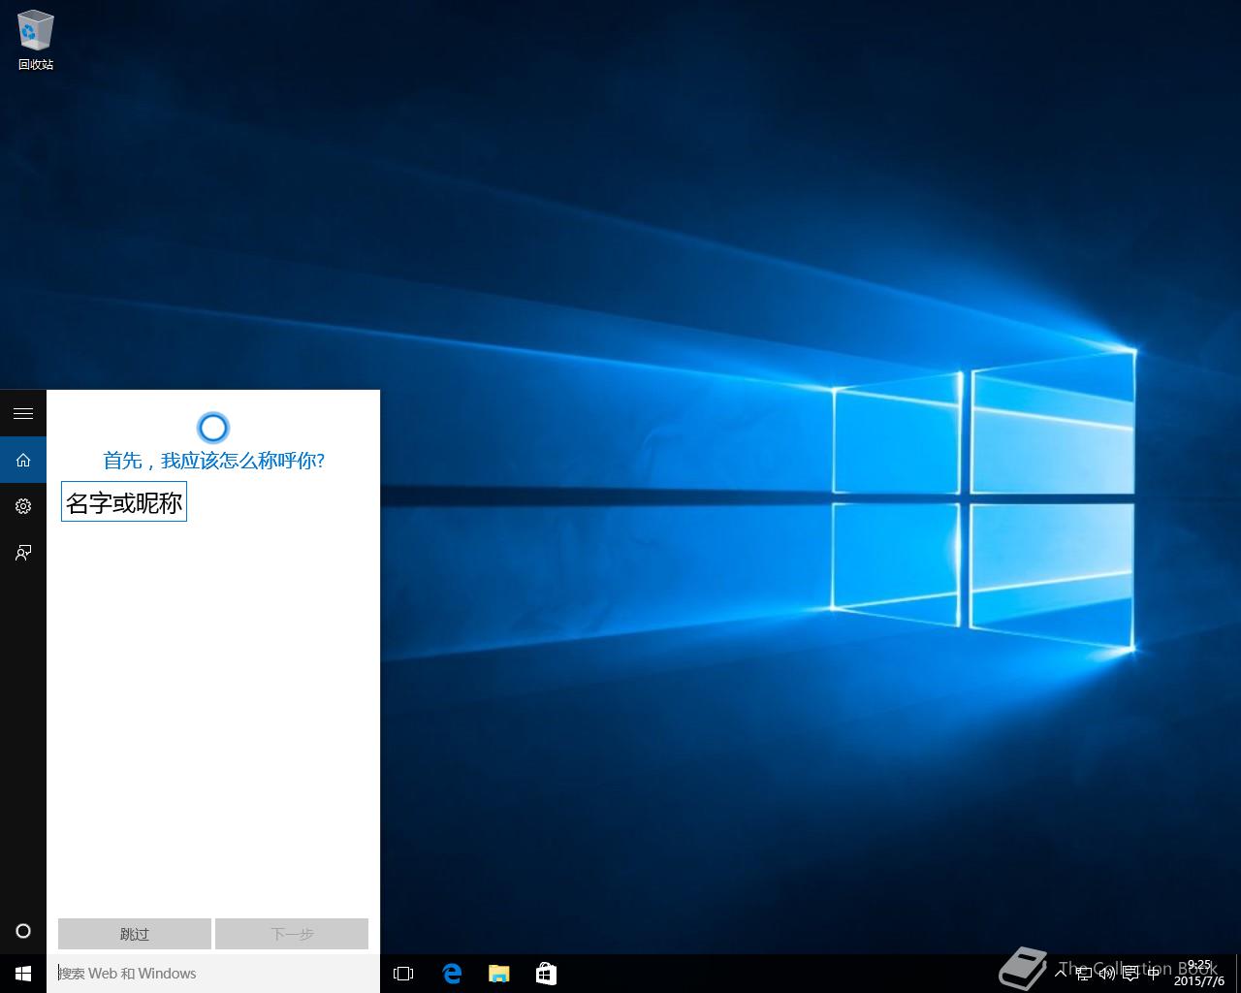Viewport: 1241px width, 993px height.
Task: Open File Explorer from taskbar
Action: point(498,974)
